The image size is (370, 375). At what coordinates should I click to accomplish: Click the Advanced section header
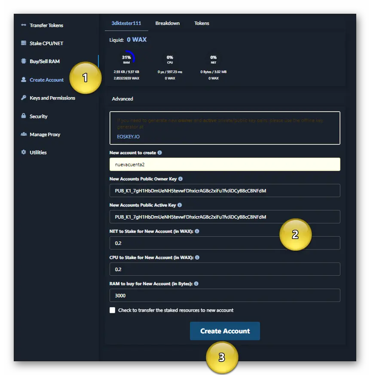pyautogui.click(x=122, y=99)
